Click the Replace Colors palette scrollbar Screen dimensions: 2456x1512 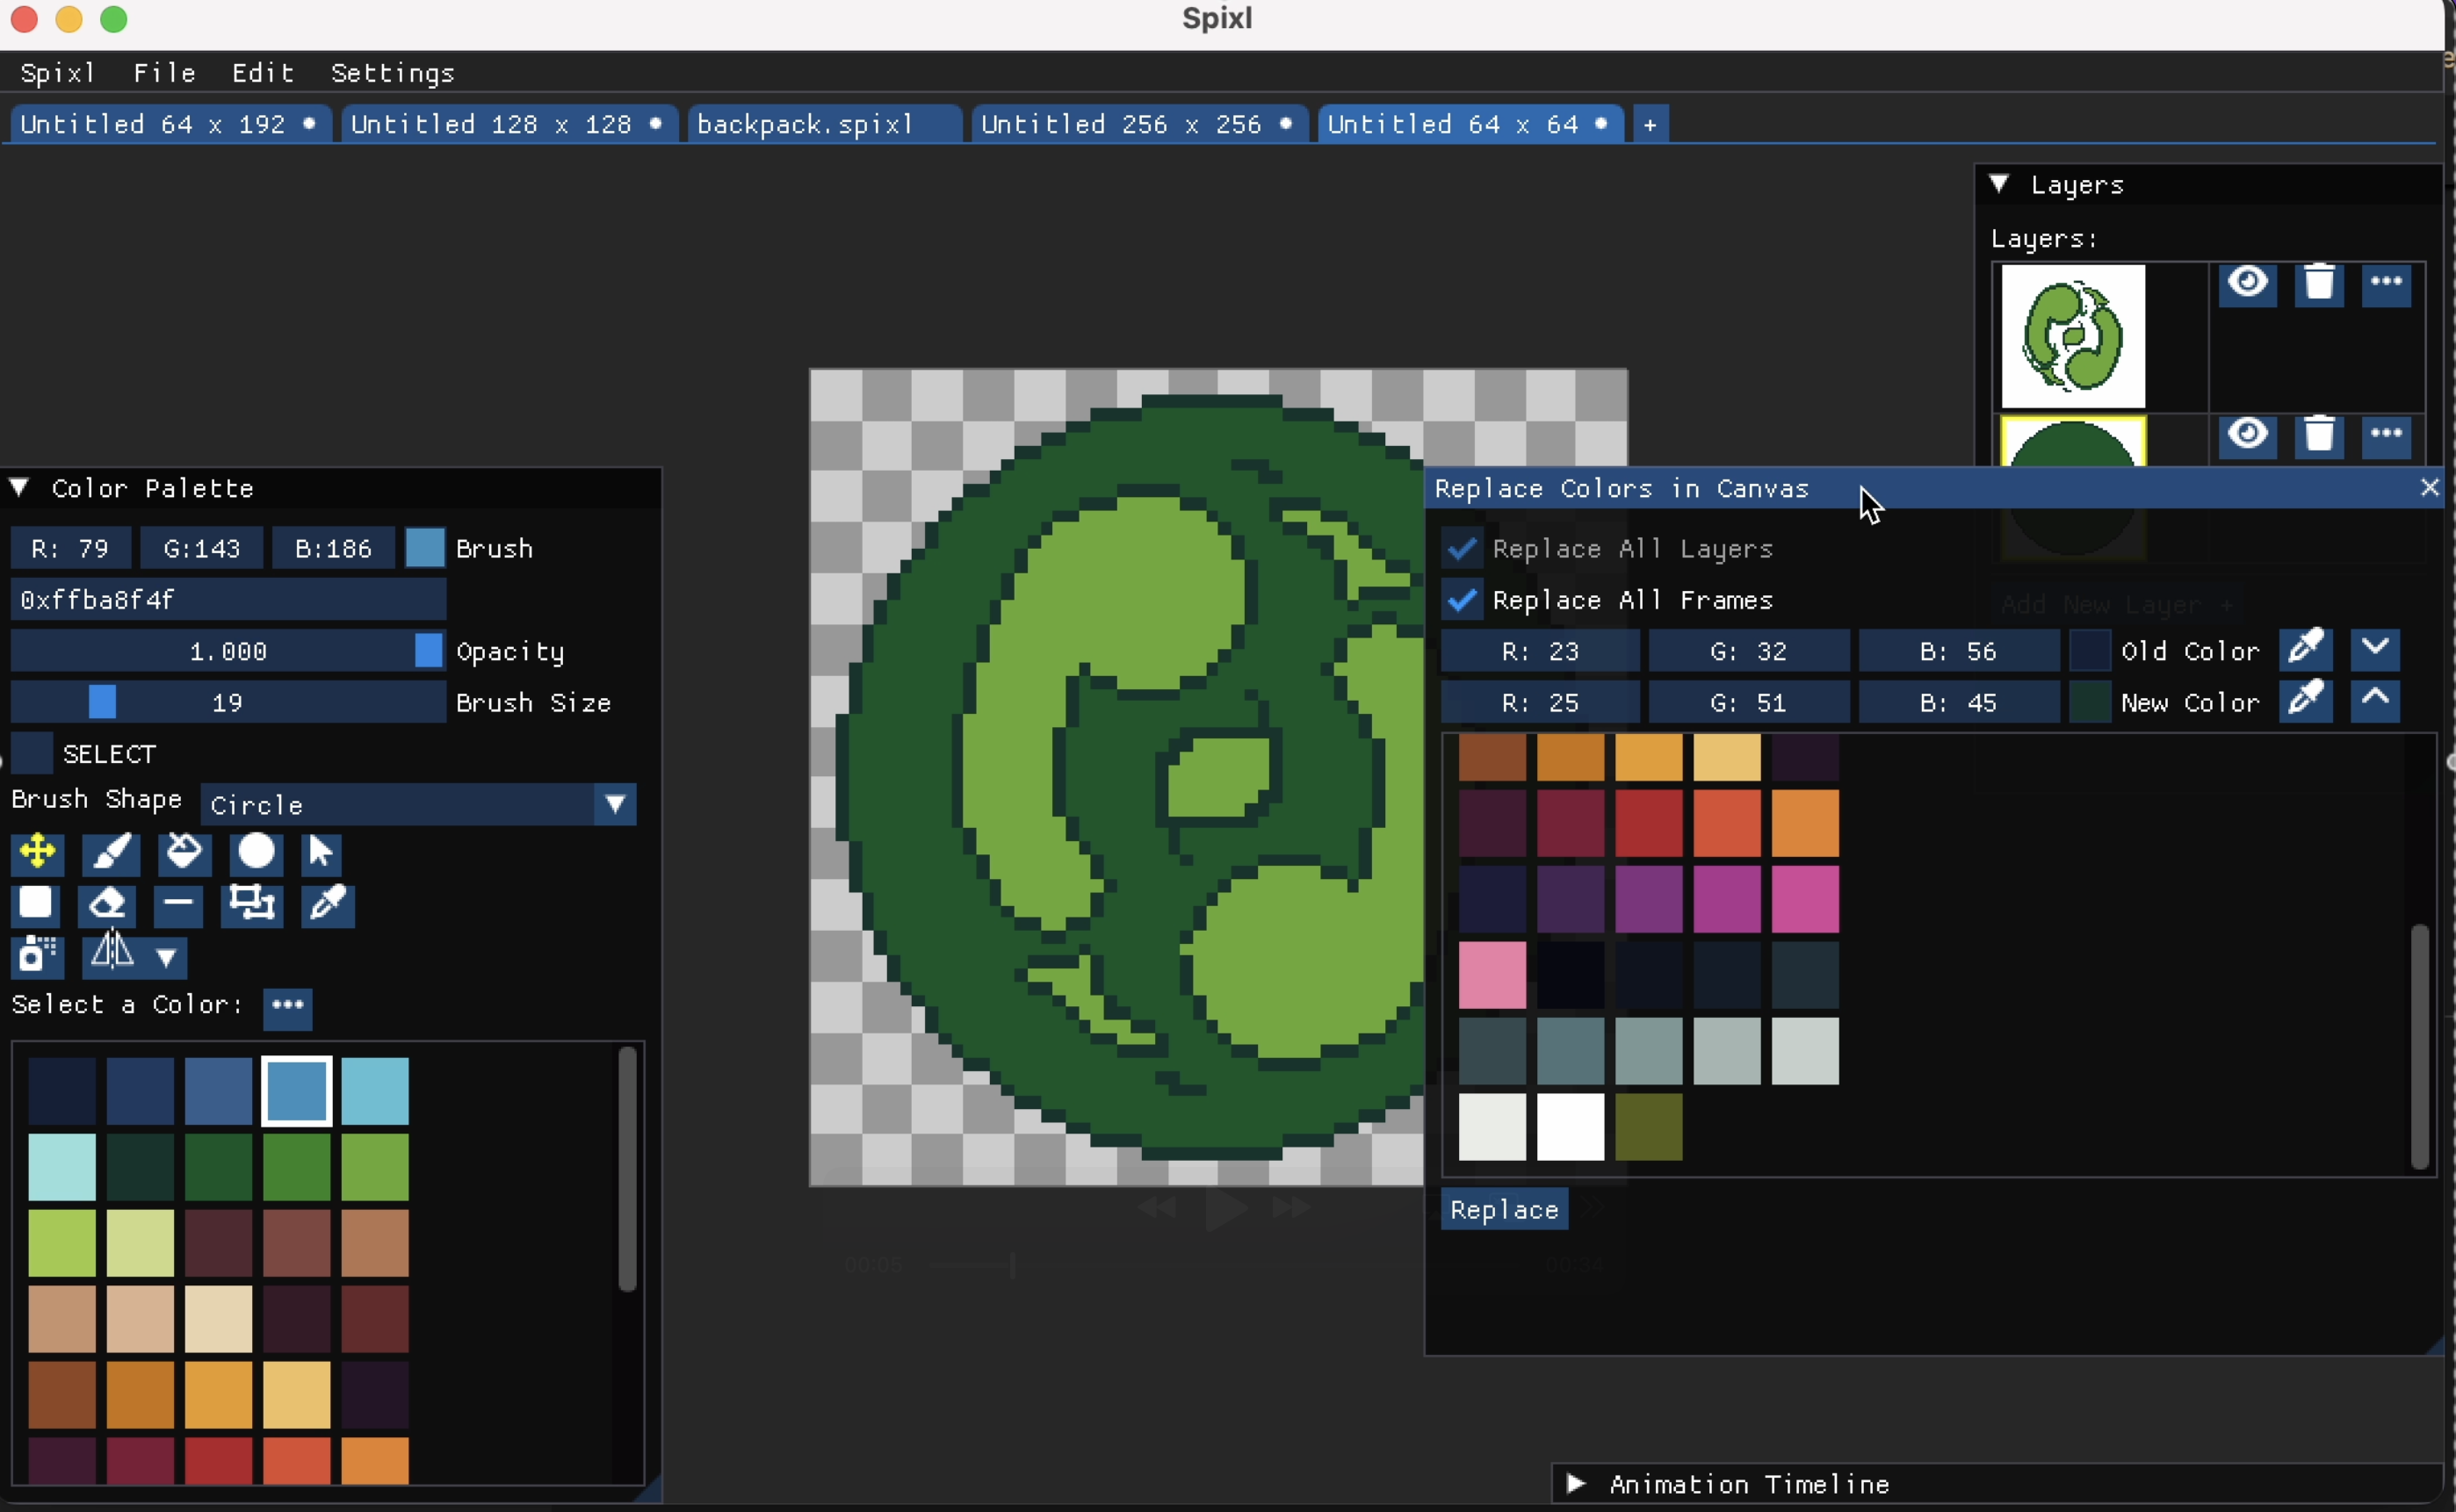2419,1046
